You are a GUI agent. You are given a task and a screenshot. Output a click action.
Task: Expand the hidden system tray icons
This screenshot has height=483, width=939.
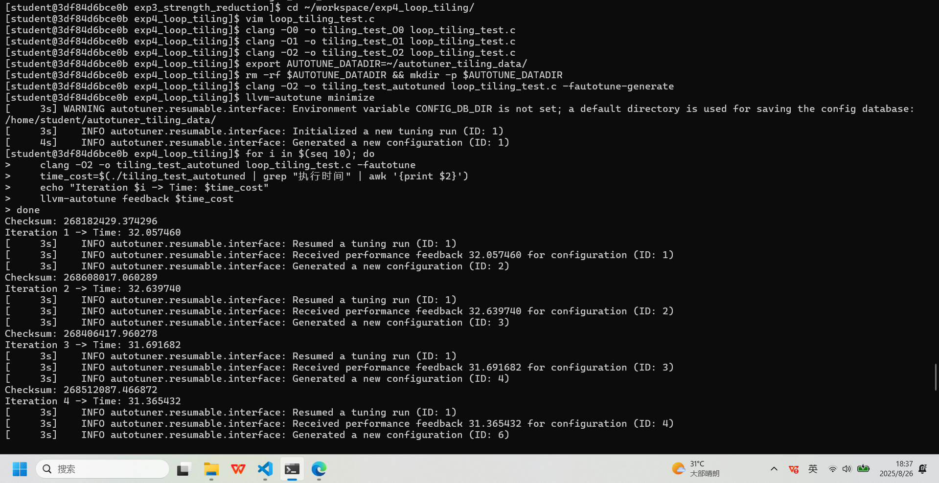pyautogui.click(x=774, y=469)
